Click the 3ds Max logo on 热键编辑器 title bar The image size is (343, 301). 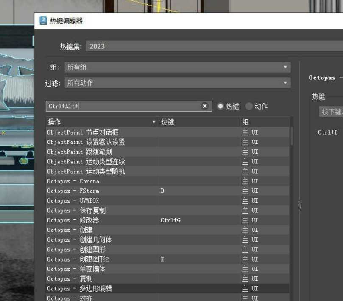pos(42,20)
